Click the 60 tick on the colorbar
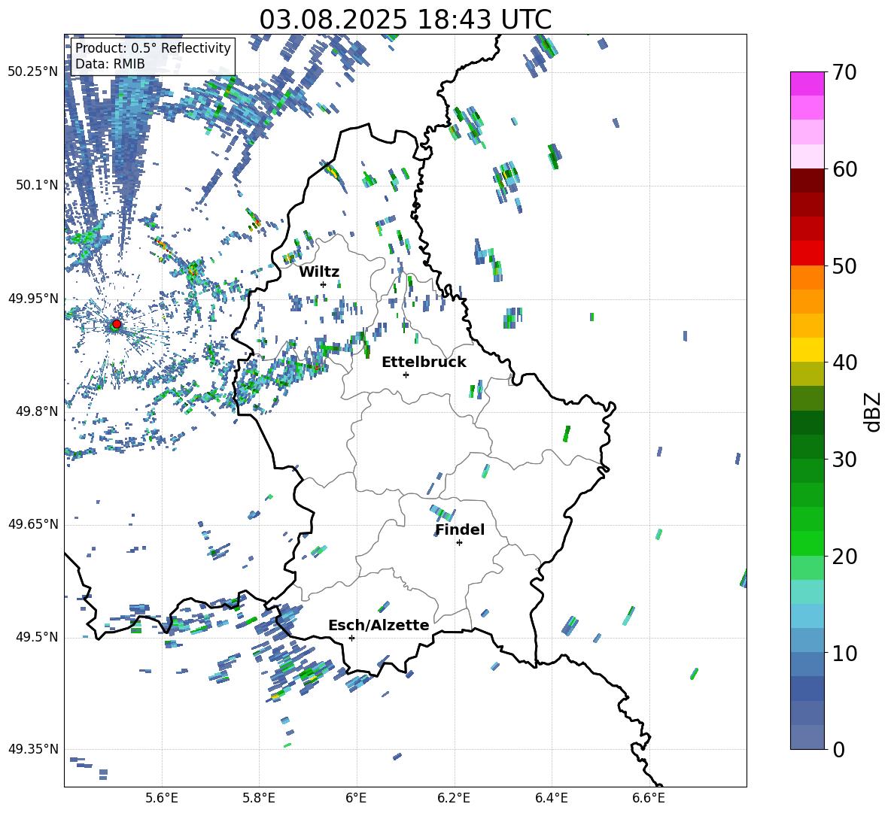891x813 pixels. point(844,169)
